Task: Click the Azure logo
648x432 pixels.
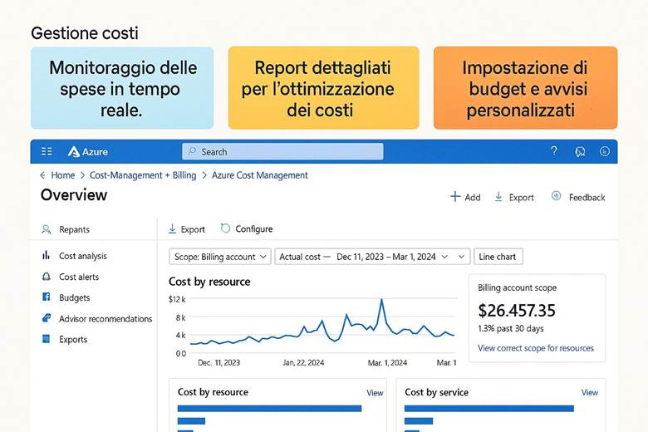Action: (x=87, y=152)
